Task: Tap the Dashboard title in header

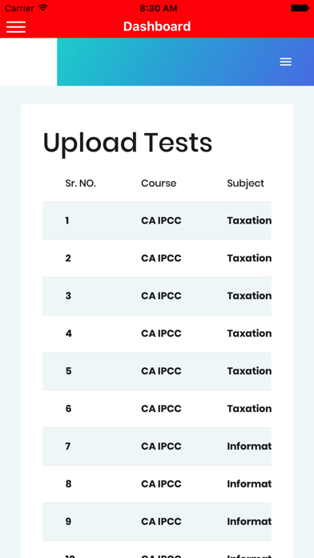Action: [157, 26]
